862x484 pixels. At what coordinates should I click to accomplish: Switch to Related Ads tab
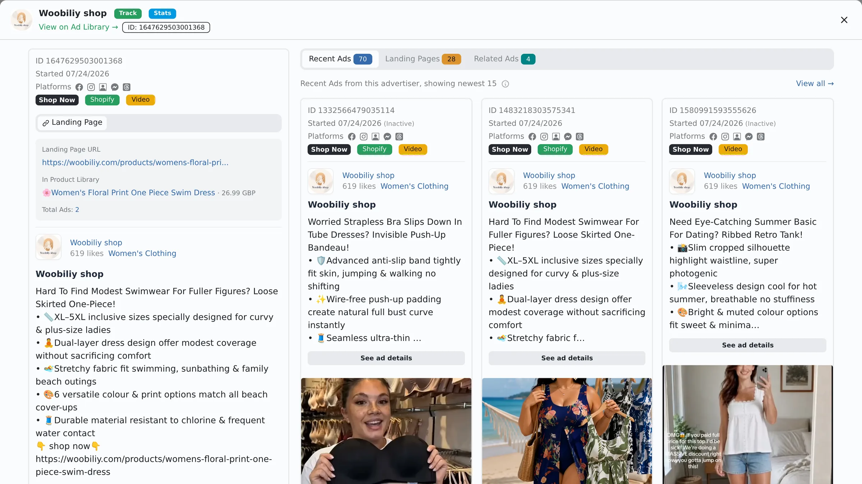click(x=504, y=59)
